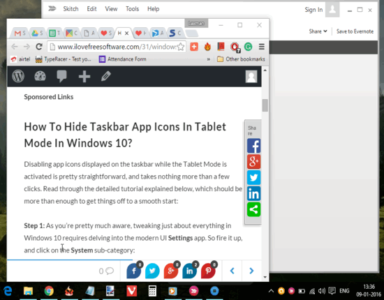Image resolution: width=384 pixels, height=300 pixels.
Task: Open the comment count bubble in bottom bar
Action: (x=106, y=271)
